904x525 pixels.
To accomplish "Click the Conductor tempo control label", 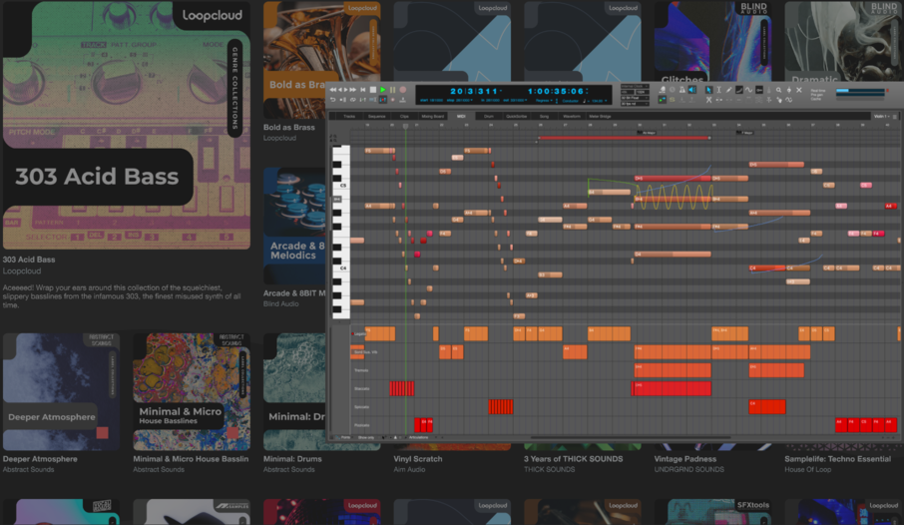I will (x=570, y=101).
